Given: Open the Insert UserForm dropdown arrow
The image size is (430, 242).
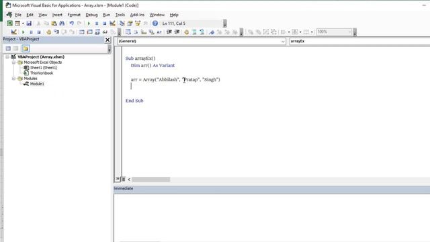Looking at the screenshot, I should point(23,24).
